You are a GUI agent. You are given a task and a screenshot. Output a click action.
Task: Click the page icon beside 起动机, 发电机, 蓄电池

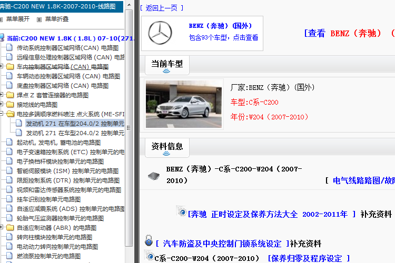(9, 142)
